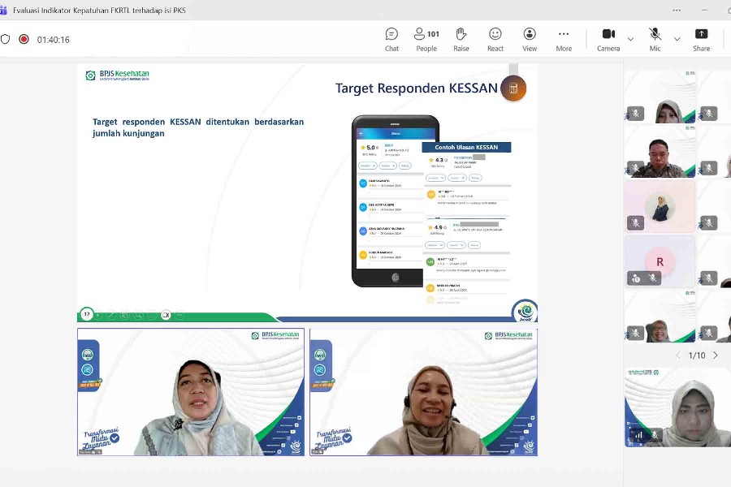Click the 4.3 star rating in review card
Viewport: 731px width, 487px height.
pyautogui.click(x=438, y=160)
